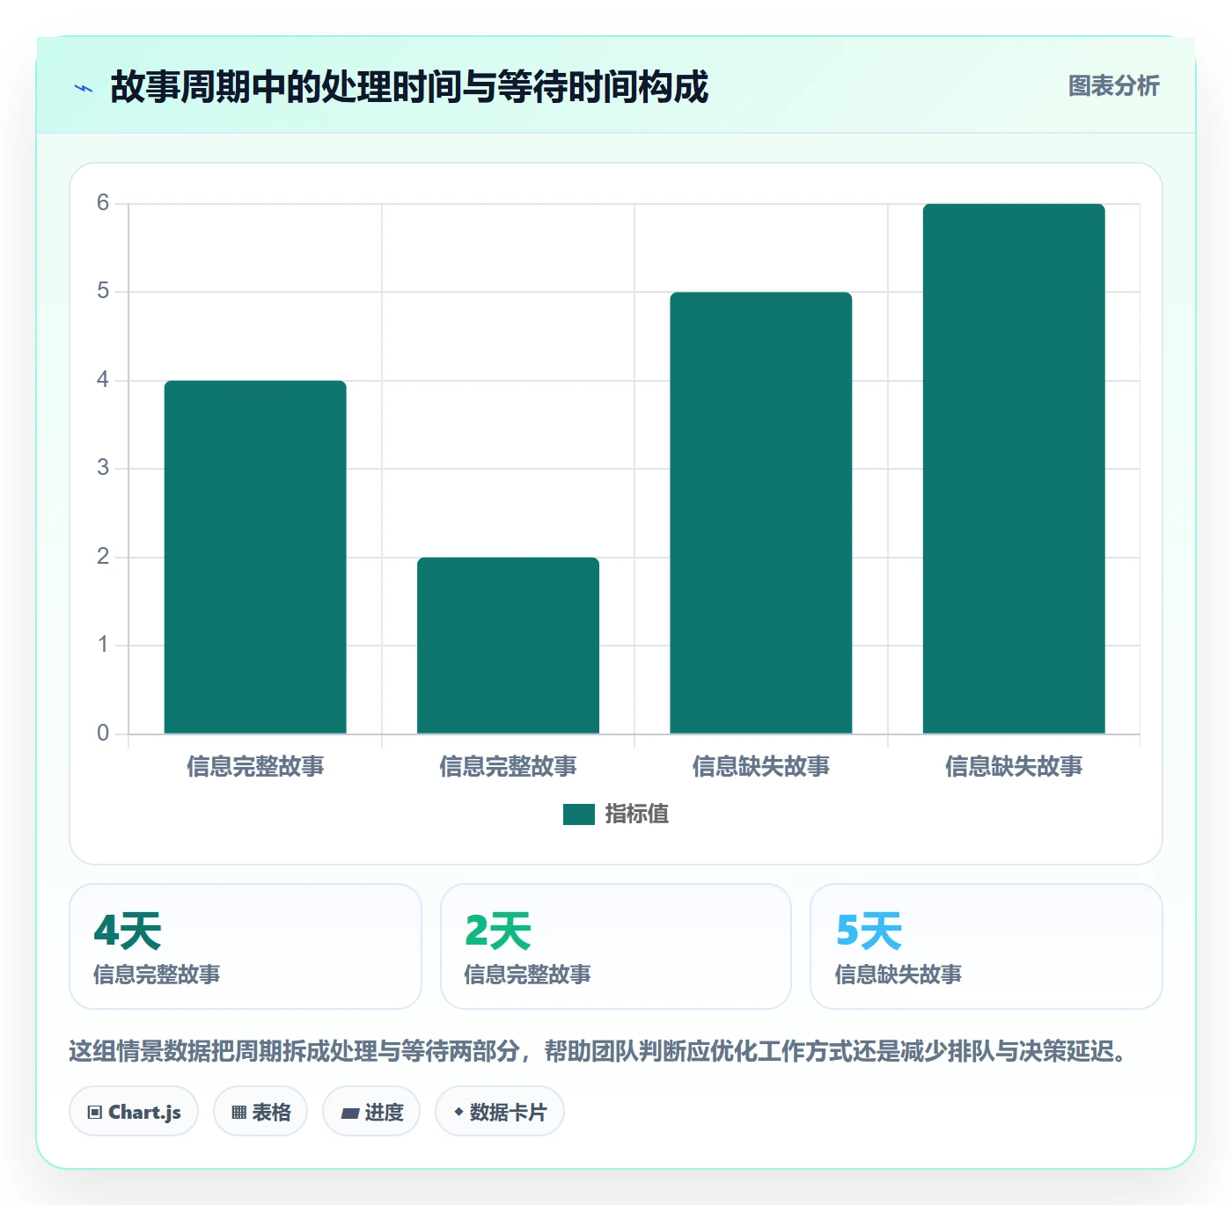1232x1205 pixels.
Task: Select the 进度 tag chip
Action: 371,1112
